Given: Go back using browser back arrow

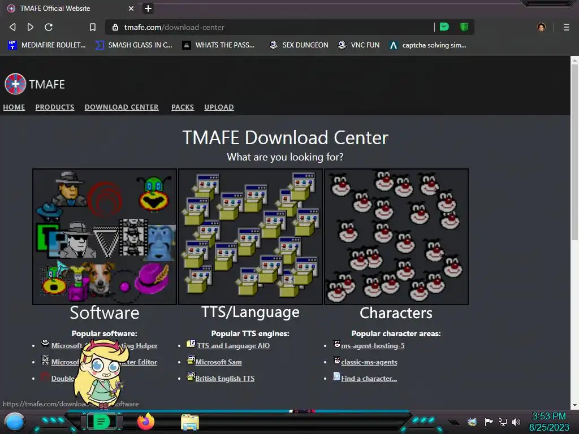Looking at the screenshot, I should pyautogui.click(x=12, y=27).
